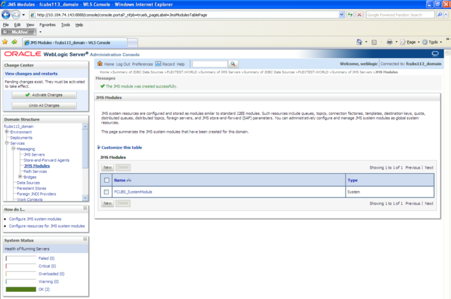Open the Help menu in menu bar
The width and height of the screenshot is (451, 299).
point(79,25)
